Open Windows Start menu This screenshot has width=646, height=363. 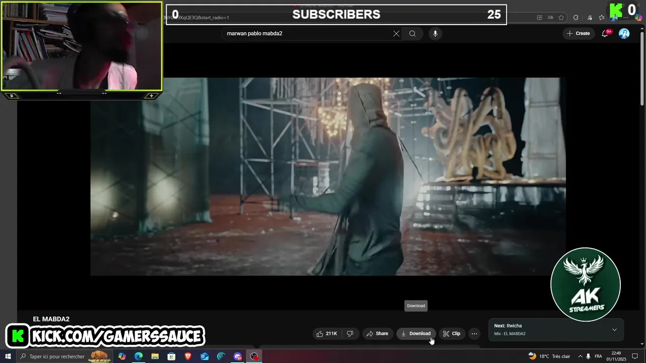coord(8,356)
